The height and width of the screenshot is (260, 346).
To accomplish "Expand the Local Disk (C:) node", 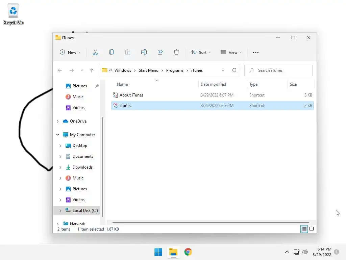I will point(60,211).
